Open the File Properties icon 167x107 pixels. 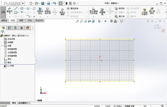click(x=70, y=3)
